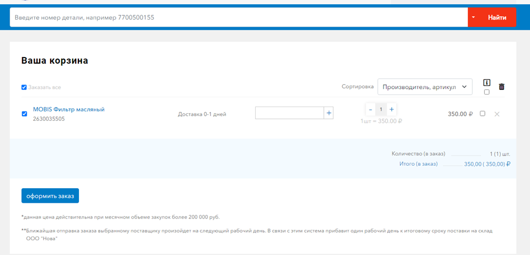
Task: Open the "MOBIS Фильтр масляный" product link
Action: coord(69,109)
